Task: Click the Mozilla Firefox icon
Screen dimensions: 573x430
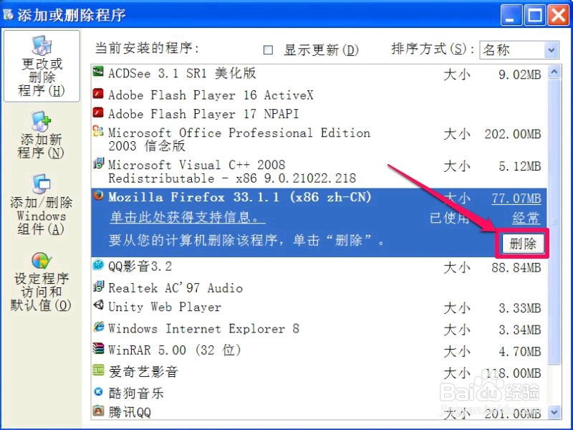Action: pyautogui.click(x=98, y=196)
